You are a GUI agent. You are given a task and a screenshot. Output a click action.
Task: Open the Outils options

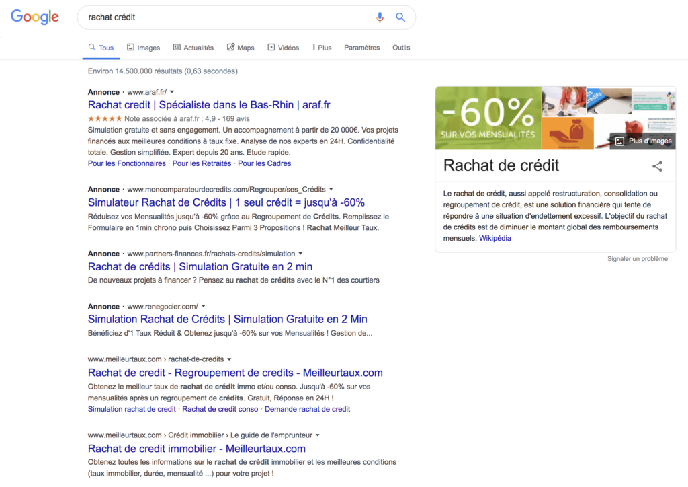401,48
